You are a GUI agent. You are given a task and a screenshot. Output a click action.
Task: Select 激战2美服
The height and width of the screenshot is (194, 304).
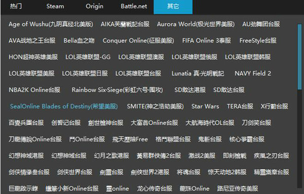[x=202, y=156]
